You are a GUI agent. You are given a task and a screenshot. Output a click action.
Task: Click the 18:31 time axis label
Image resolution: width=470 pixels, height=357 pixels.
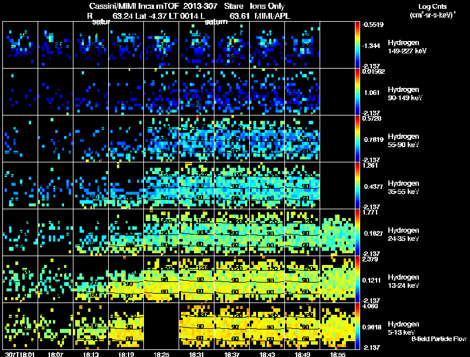coord(197,355)
